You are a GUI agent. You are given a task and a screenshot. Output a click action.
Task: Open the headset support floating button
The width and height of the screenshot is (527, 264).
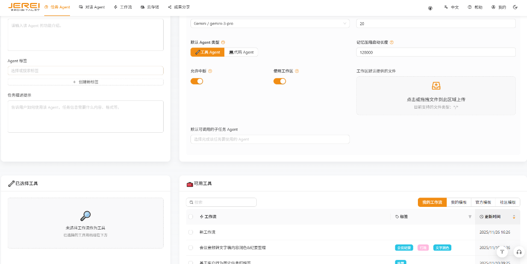click(x=518, y=252)
